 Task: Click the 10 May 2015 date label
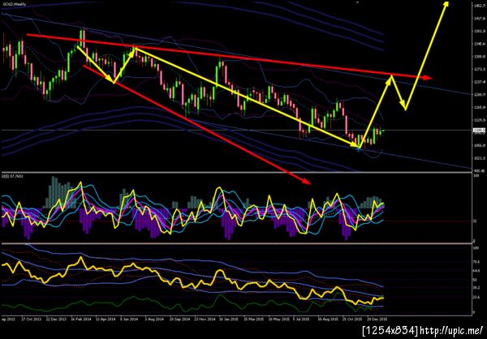click(278, 319)
